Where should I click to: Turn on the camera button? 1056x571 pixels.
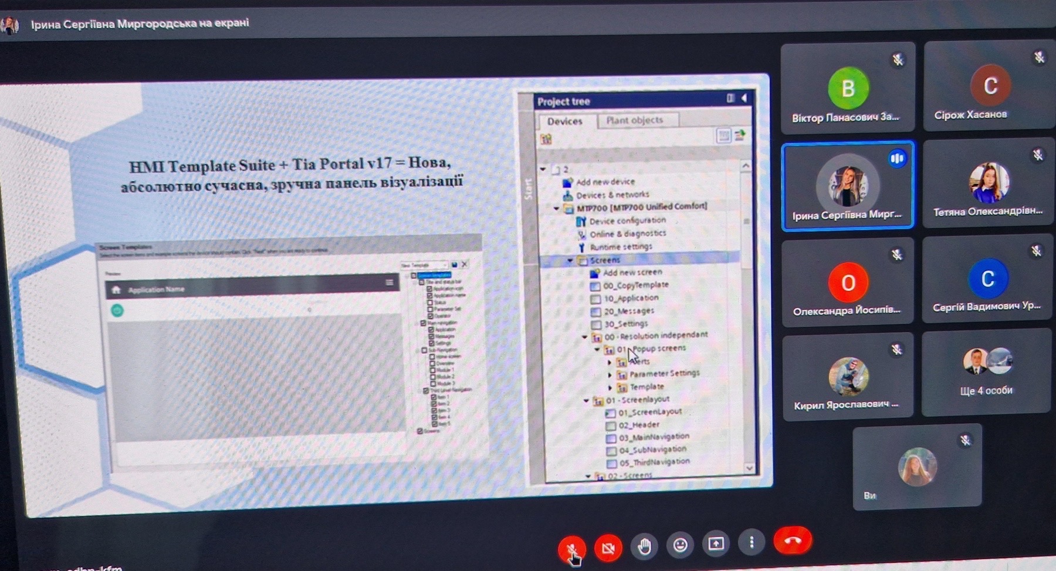click(x=608, y=548)
